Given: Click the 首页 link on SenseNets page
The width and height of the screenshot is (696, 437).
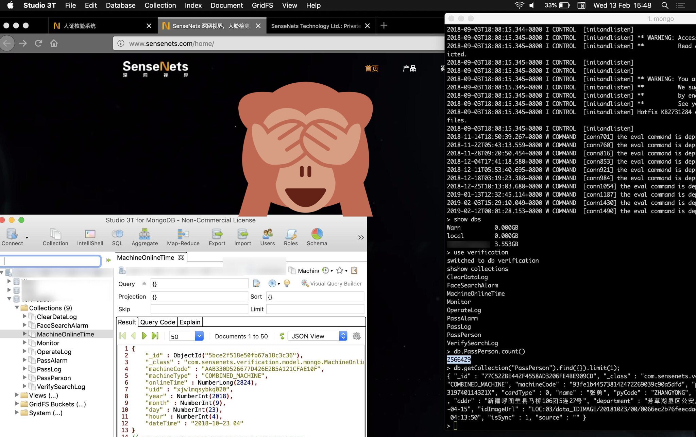Looking at the screenshot, I should pyautogui.click(x=372, y=68).
